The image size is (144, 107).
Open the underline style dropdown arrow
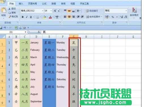point(34,17)
